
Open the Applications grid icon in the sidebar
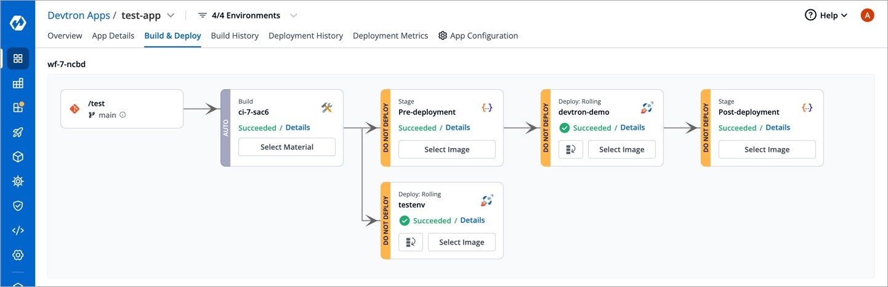pos(18,58)
